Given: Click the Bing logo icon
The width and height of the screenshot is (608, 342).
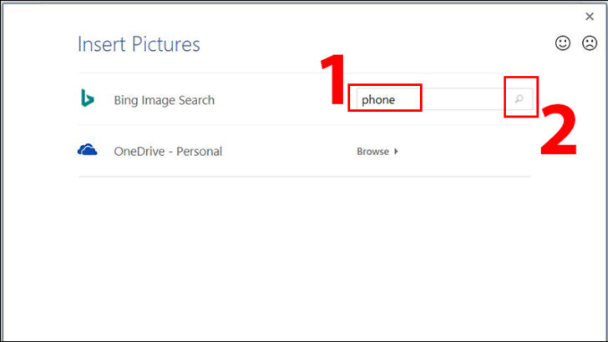Looking at the screenshot, I should (87, 98).
